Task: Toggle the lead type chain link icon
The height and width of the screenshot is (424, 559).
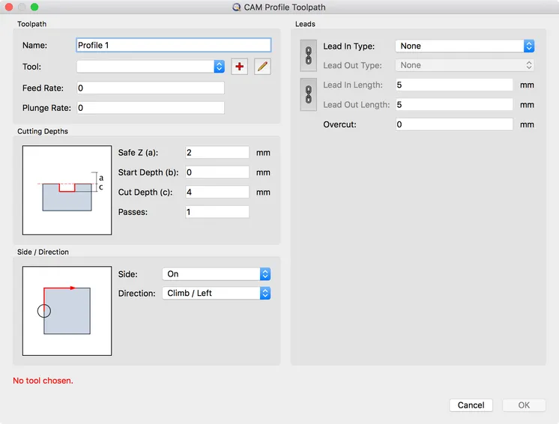Action: [x=309, y=55]
